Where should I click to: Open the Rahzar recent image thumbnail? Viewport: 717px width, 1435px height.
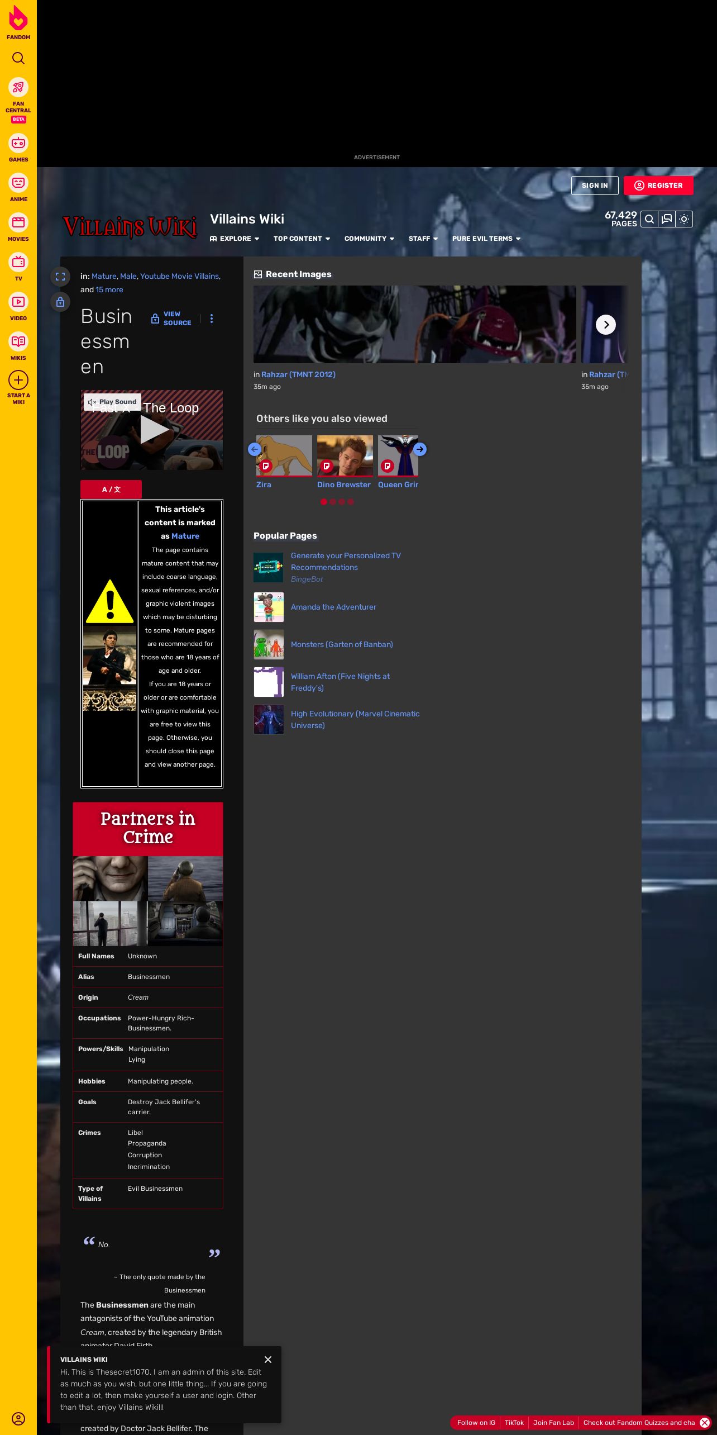point(415,325)
